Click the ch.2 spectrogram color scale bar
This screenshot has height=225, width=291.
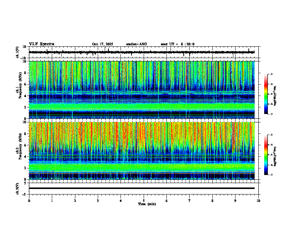click(x=266, y=155)
